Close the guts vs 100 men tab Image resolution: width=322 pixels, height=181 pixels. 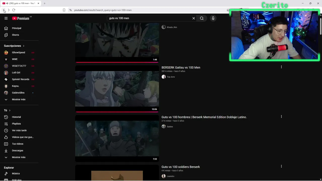(38, 3)
